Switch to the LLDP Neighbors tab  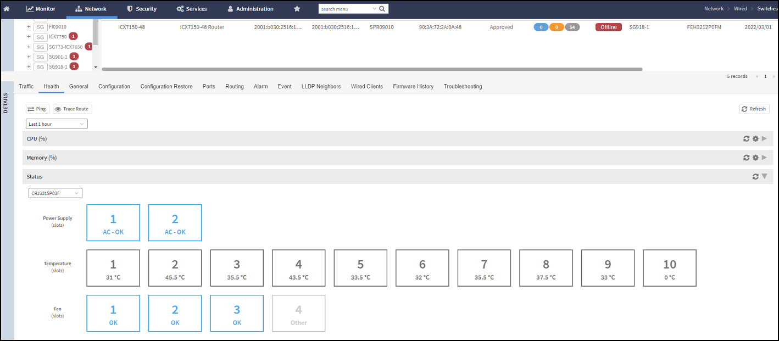point(321,86)
